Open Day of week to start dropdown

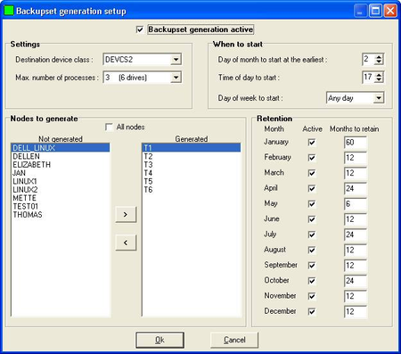[379, 98]
